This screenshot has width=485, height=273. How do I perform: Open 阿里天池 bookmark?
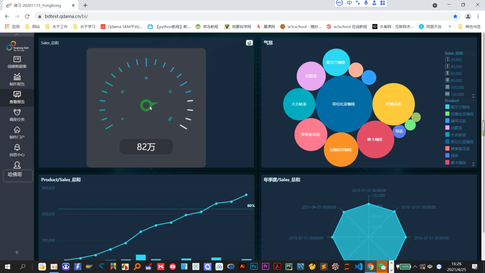430,27
